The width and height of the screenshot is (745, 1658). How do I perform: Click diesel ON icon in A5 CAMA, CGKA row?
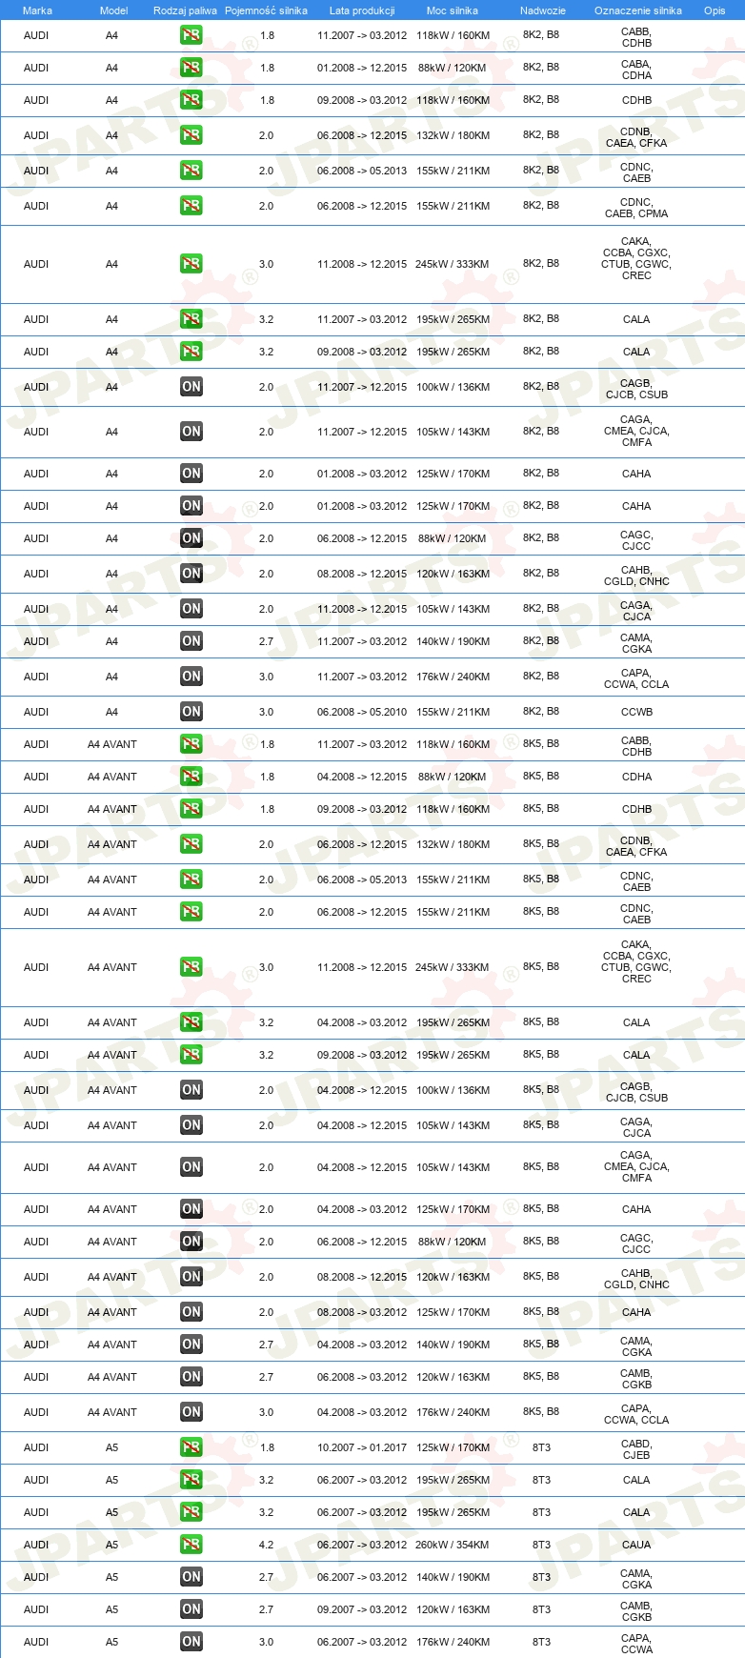click(191, 1577)
